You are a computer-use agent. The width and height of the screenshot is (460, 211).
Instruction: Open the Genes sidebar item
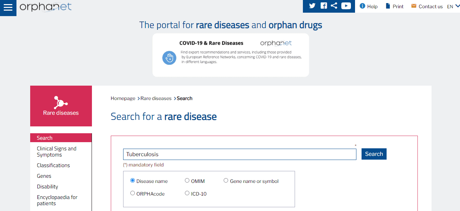pyautogui.click(x=44, y=176)
